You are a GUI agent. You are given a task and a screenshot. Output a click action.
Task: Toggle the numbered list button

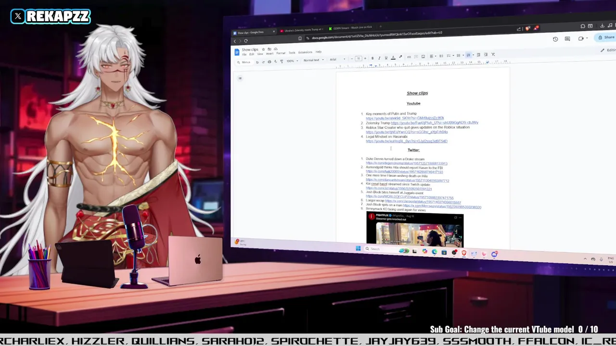tap(468, 55)
